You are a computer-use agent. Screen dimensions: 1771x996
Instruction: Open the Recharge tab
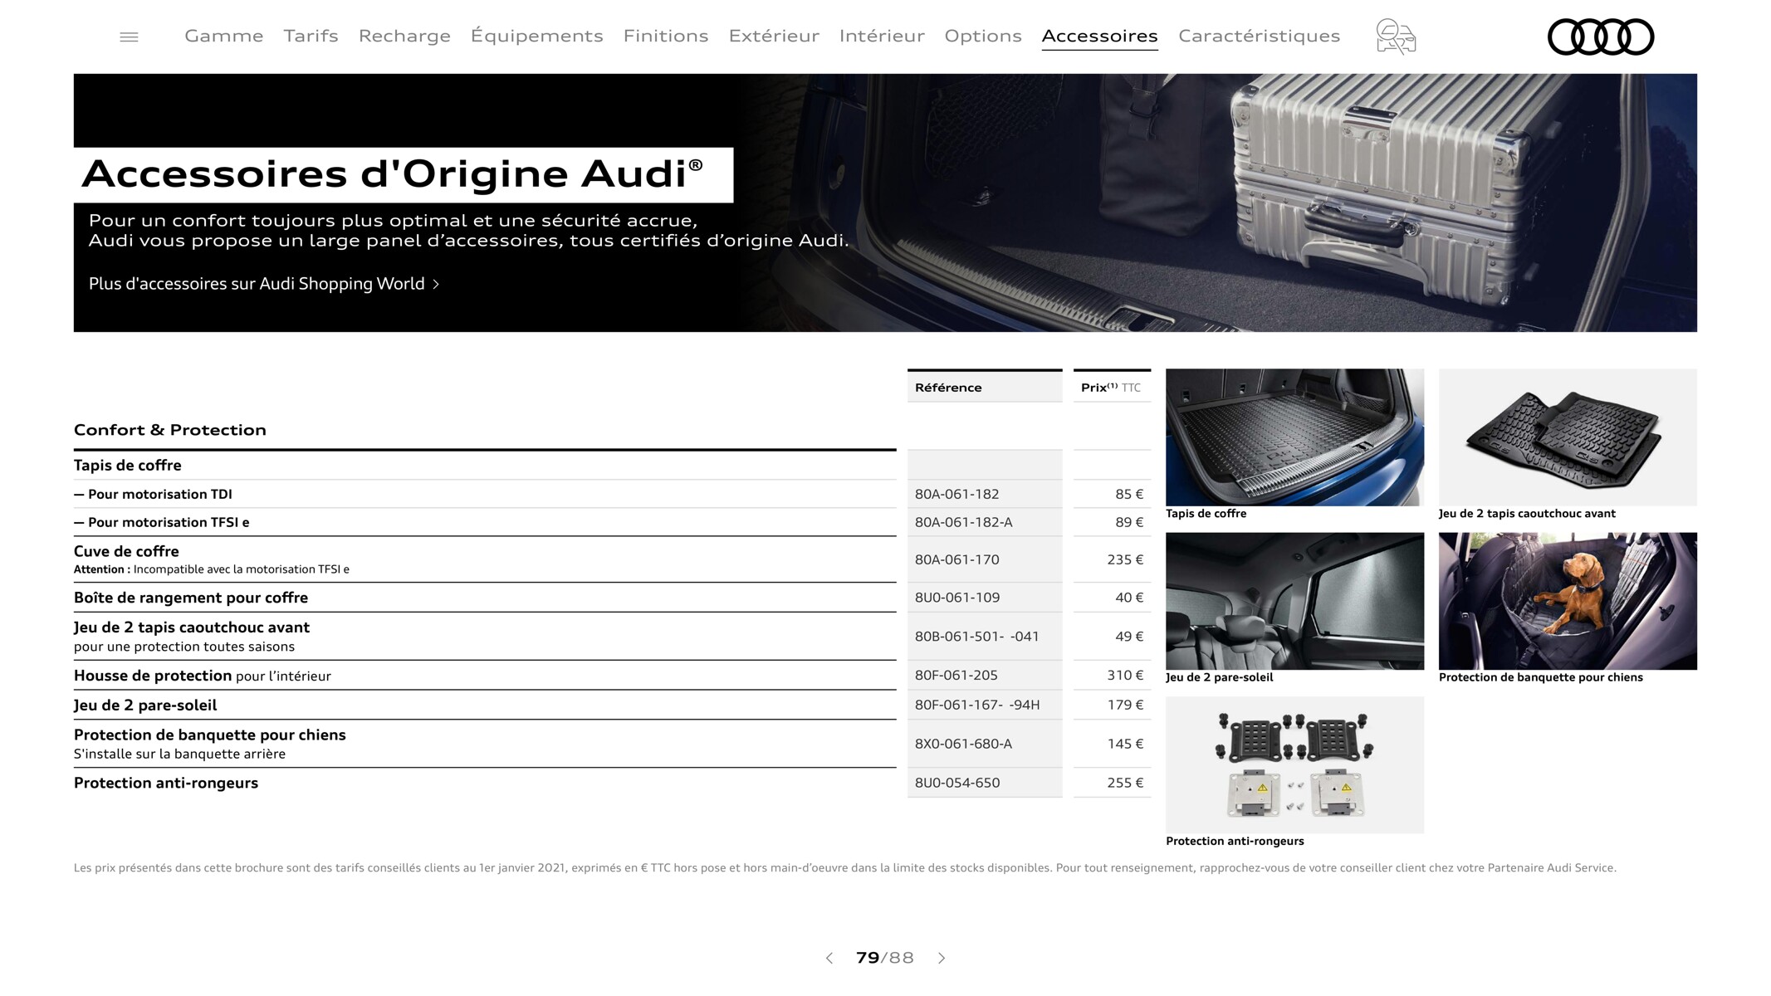click(404, 36)
